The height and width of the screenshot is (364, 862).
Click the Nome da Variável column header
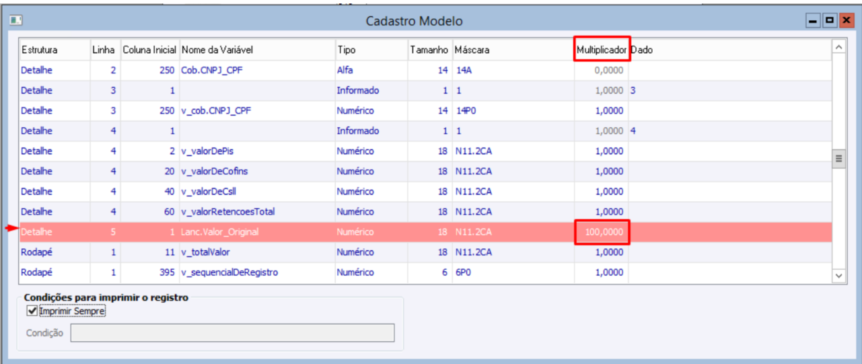click(257, 50)
